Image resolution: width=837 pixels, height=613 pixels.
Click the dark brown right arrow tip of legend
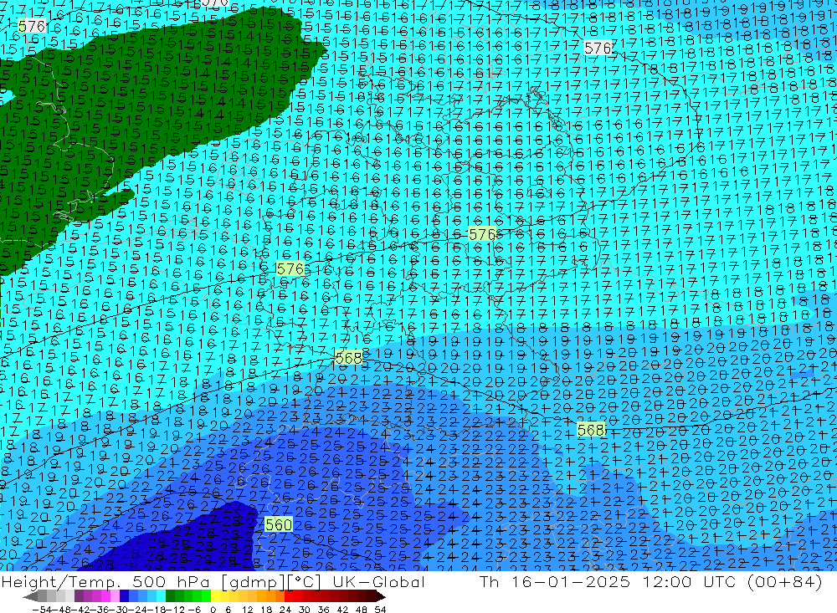(379, 596)
